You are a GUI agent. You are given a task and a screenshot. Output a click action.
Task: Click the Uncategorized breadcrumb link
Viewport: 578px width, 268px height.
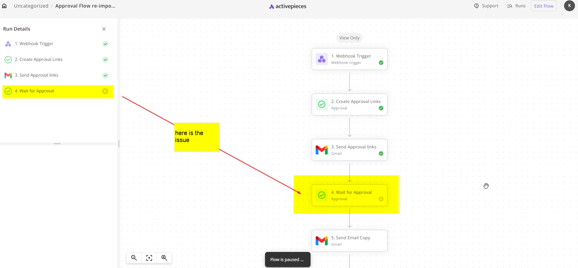(31, 6)
